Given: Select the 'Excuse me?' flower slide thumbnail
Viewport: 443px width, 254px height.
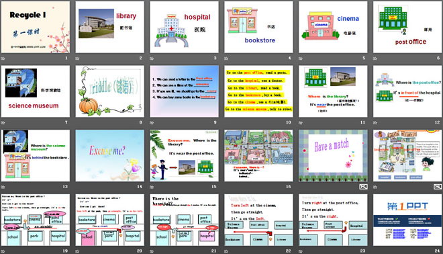Looking at the screenshot, I should point(109,156).
